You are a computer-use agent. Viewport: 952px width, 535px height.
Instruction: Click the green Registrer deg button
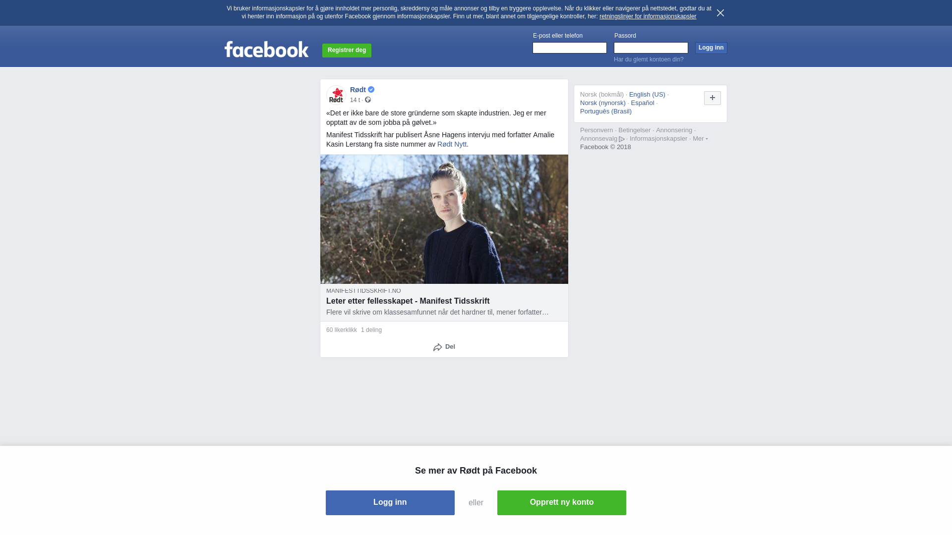347,51
